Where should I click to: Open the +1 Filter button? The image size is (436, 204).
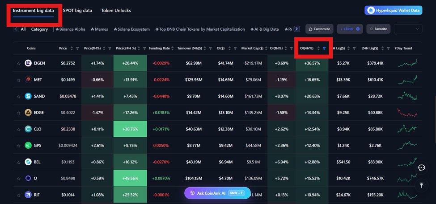350,29
